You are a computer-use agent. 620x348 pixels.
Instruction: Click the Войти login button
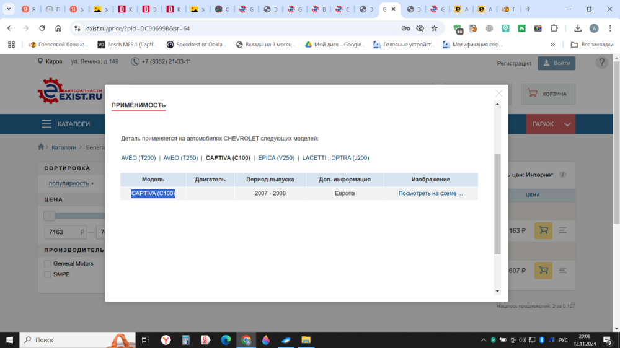tap(556, 63)
